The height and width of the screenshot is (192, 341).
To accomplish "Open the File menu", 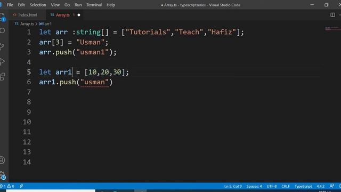I will pos(10,5).
